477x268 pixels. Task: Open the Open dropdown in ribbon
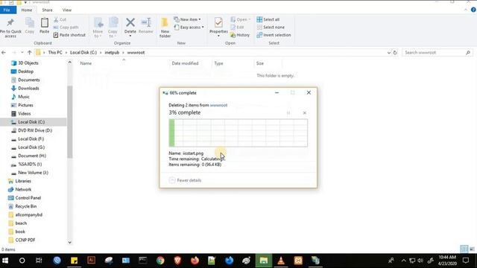240,19
